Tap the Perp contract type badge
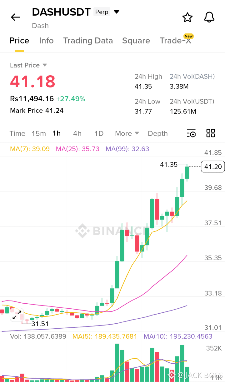Screen dimensions: 225x383 tap(102, 12)
